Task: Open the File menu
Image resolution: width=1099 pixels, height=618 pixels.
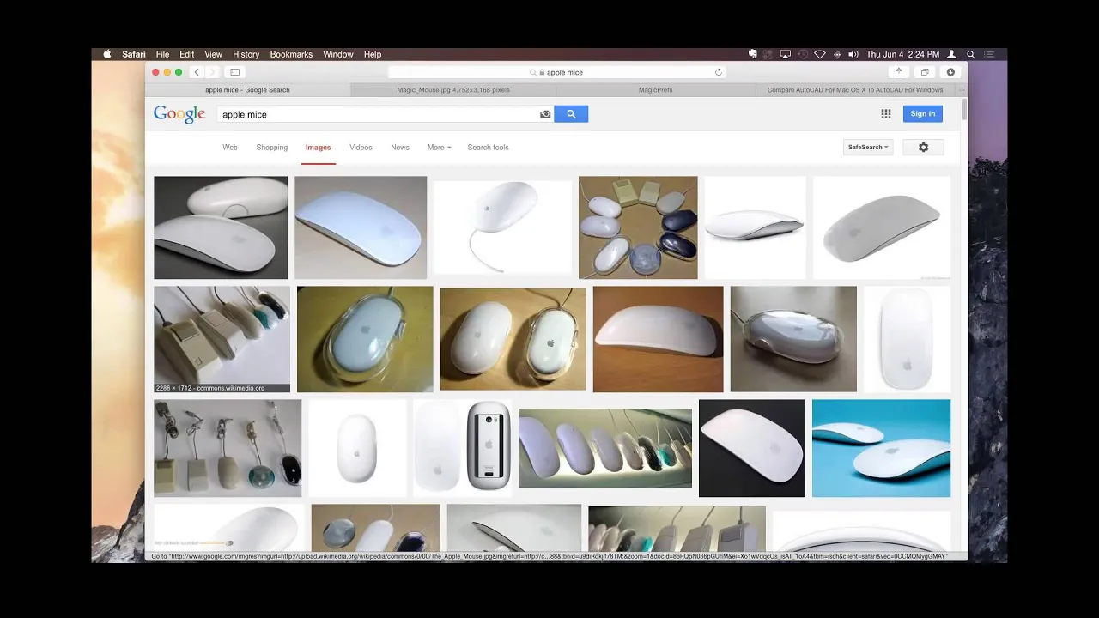Action: coord(162,54)
